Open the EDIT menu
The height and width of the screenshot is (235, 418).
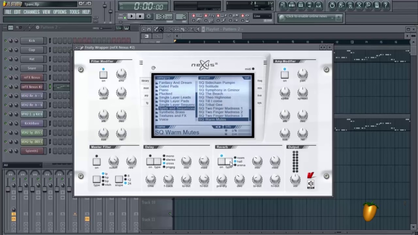(x=17, y=12)
